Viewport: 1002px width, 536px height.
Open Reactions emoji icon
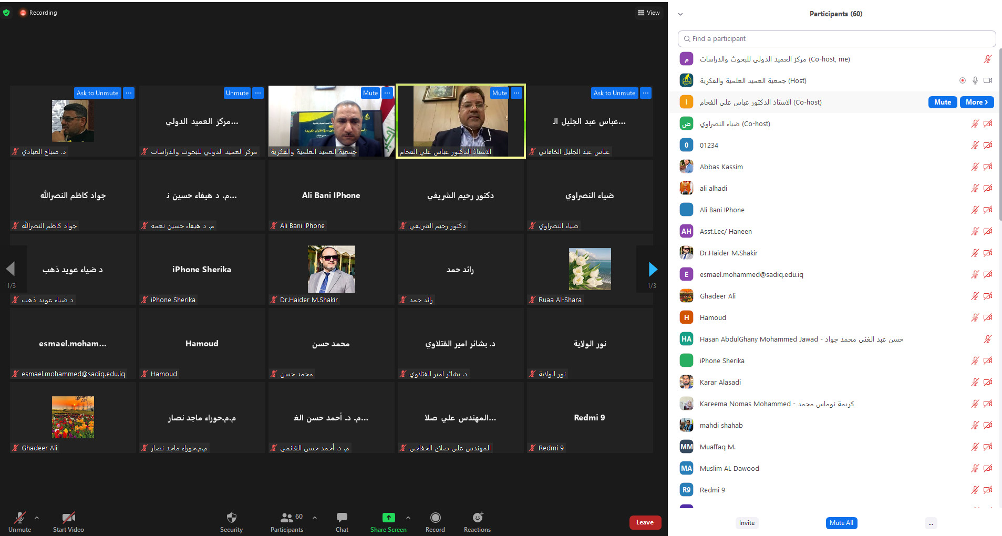pos(477,518)
